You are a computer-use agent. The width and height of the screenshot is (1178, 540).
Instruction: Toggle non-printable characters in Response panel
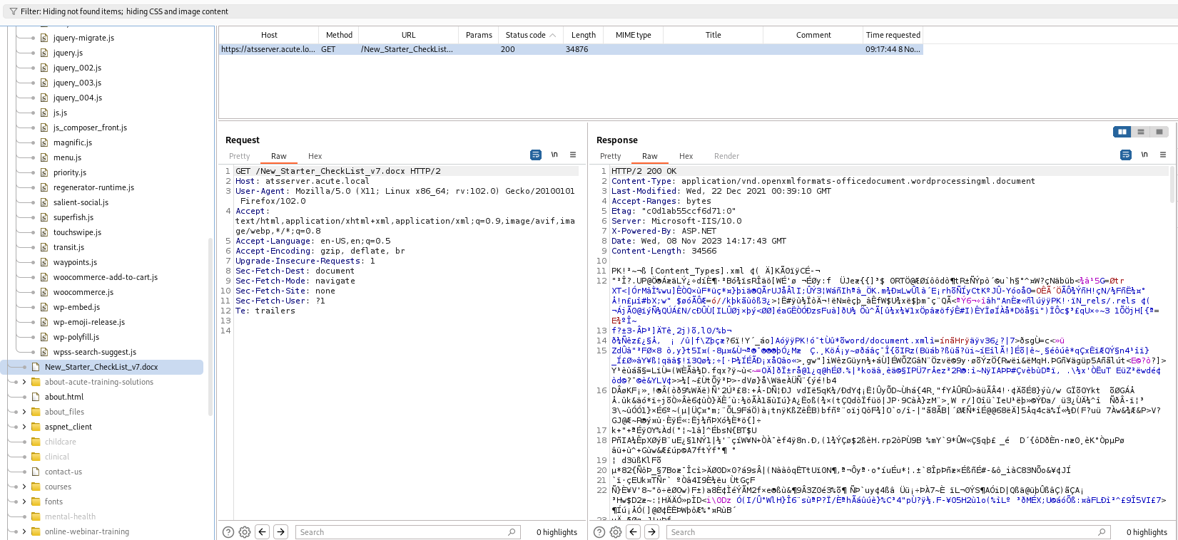[1144, 155]
